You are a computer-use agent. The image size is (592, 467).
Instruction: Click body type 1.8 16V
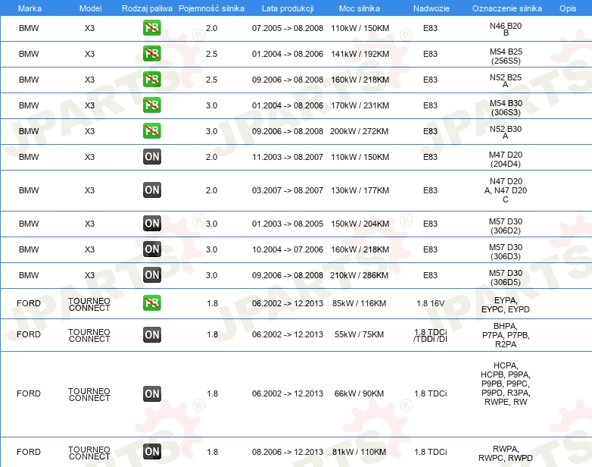point(431,303)
